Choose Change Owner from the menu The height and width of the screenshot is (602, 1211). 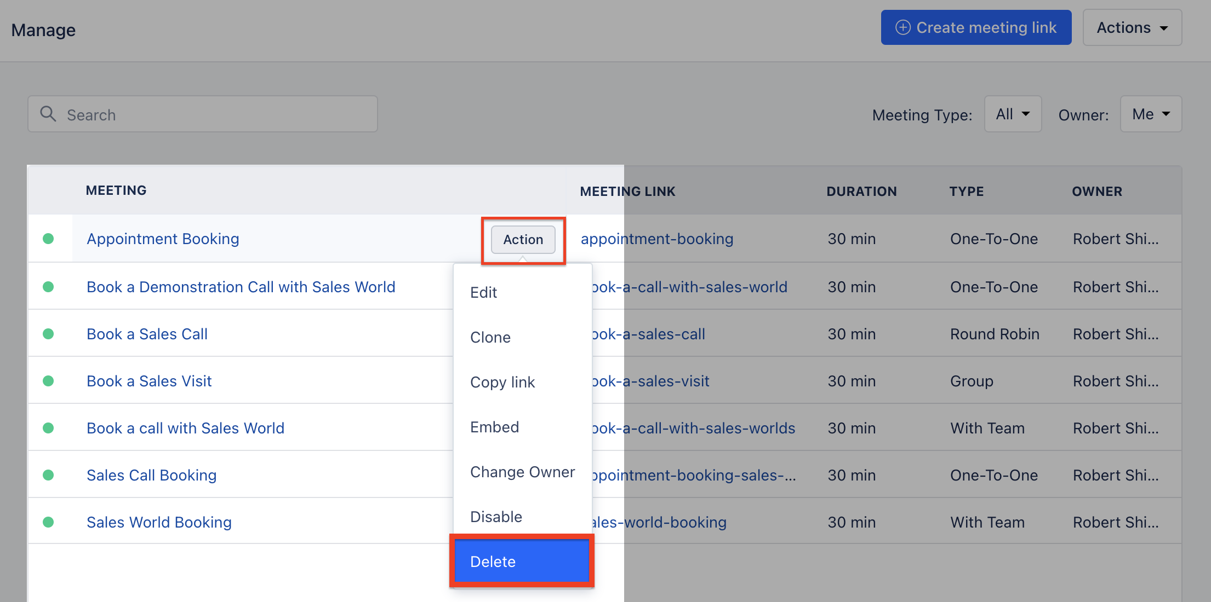522,472
